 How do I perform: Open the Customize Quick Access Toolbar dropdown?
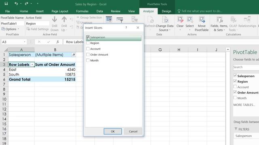click(38, 4)
